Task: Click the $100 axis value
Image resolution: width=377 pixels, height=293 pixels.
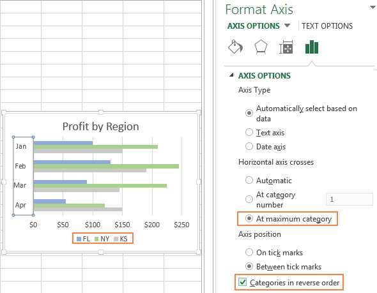Action: click(92, 225)
